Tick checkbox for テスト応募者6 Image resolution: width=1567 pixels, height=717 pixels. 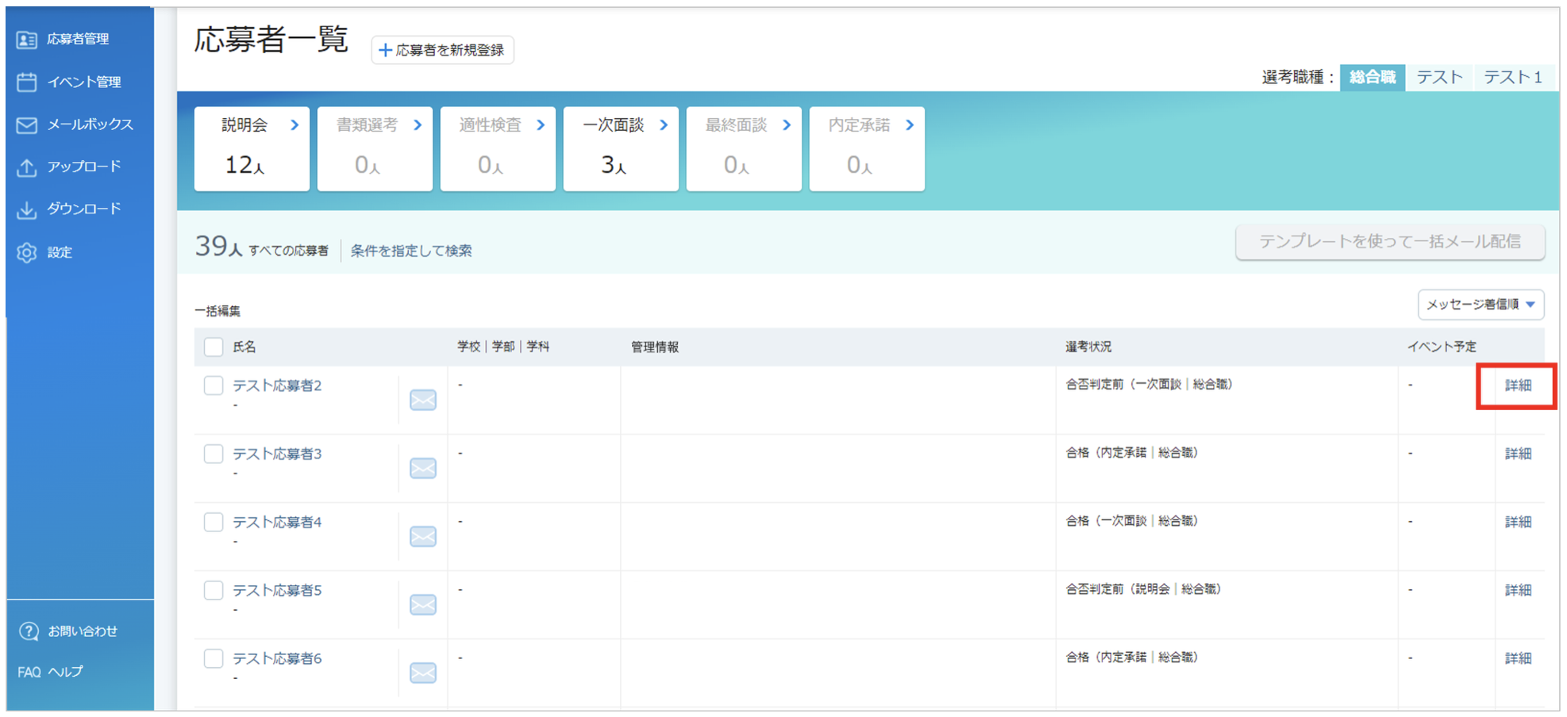point(214,658)
